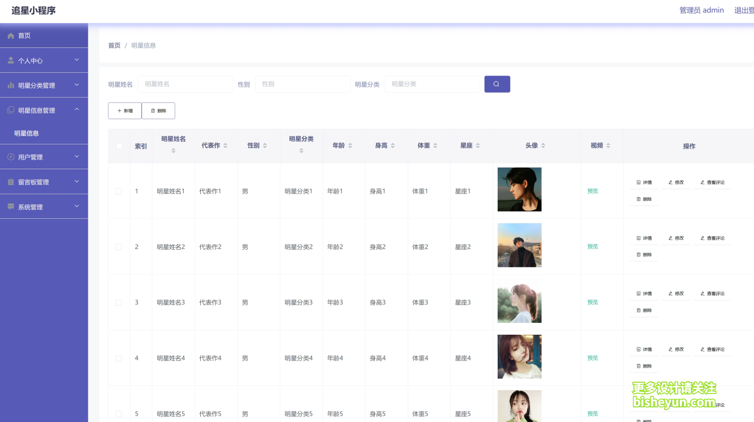The width and height of the screenshot is (754, 422).
Task: Click the 退出 logout link top right
Action: [x=745, y=10]
